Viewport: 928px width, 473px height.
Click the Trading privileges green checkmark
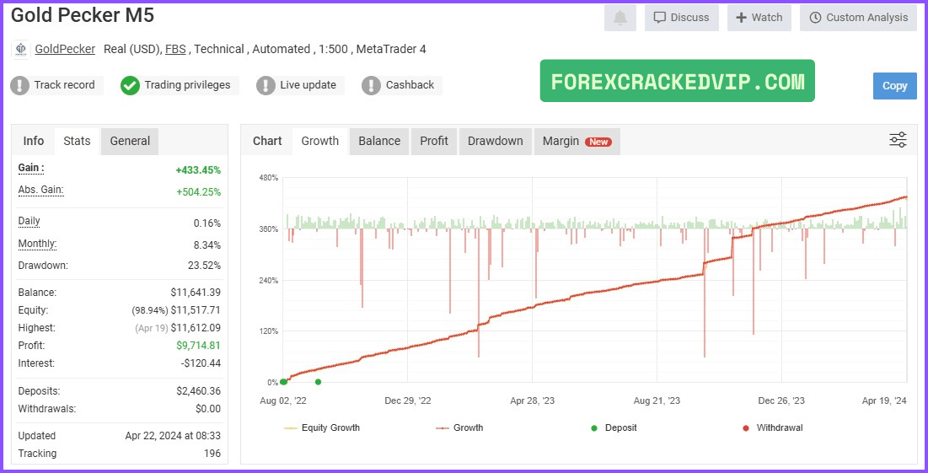(130, 85)
